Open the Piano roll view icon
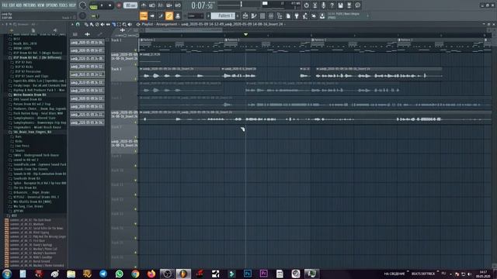This screenshot has width=497, height=279. [254, 15]
